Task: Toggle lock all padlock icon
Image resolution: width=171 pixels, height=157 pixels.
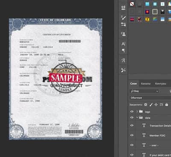Action: point(167,105)
